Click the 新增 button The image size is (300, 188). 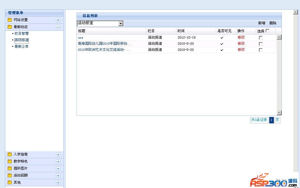point(262,23)
